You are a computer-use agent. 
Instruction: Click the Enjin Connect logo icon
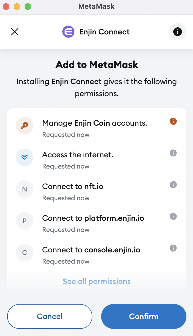click(x=68, y=32)
